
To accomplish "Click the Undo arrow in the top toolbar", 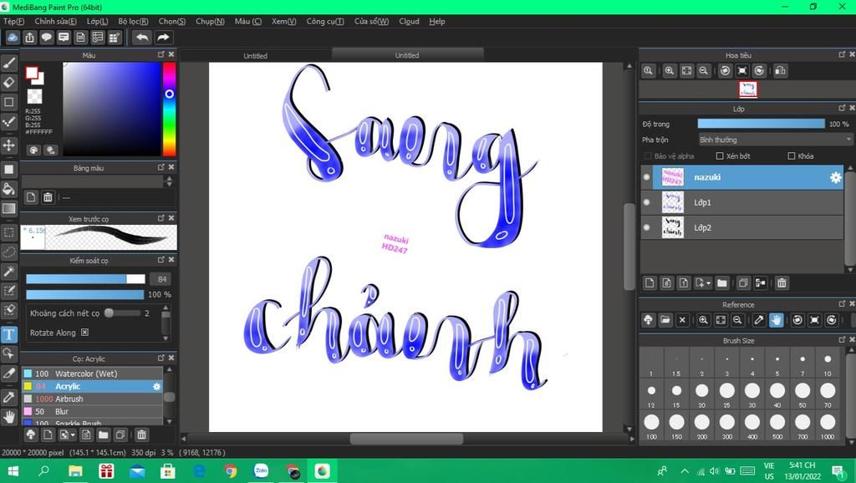I will click(x=142, y=37).
